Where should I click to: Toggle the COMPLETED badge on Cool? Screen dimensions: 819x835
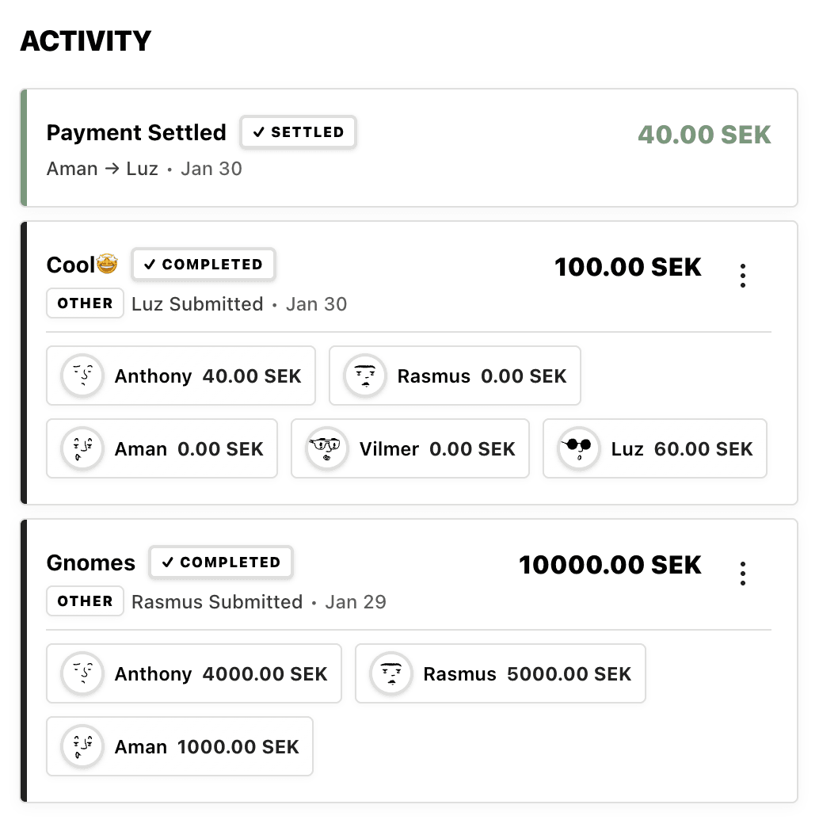pyautogui.click(x=203, y=264)
